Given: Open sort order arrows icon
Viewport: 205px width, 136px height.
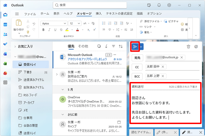Looking at the screenshot, I should pos(121,46).
